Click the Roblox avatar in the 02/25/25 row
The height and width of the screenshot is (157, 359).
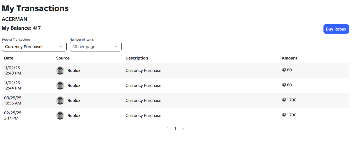point(60,115)
